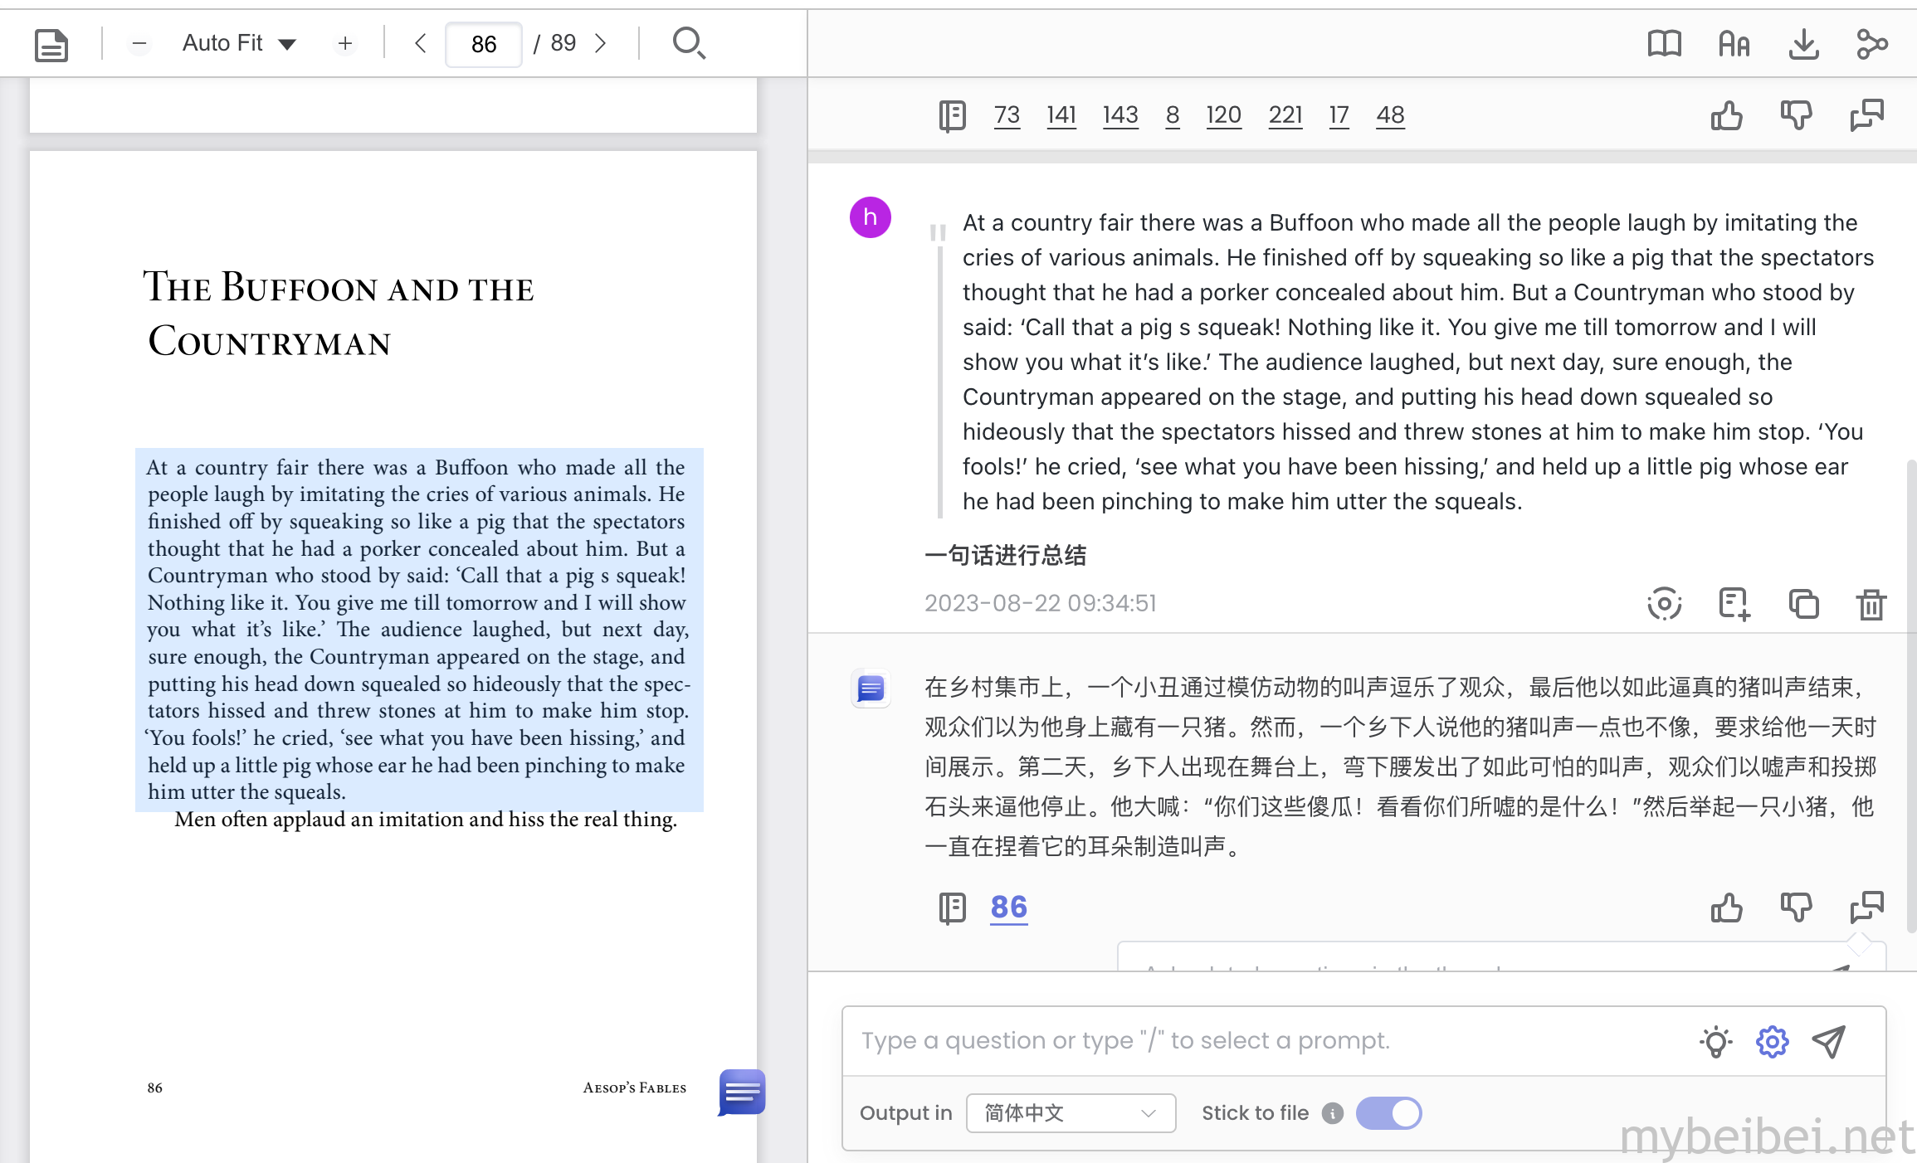This screenshot has height=1163, width=1917.
Task: Click the AI assistant avatar beside the Chinese answer
Action: coord(871,689)
